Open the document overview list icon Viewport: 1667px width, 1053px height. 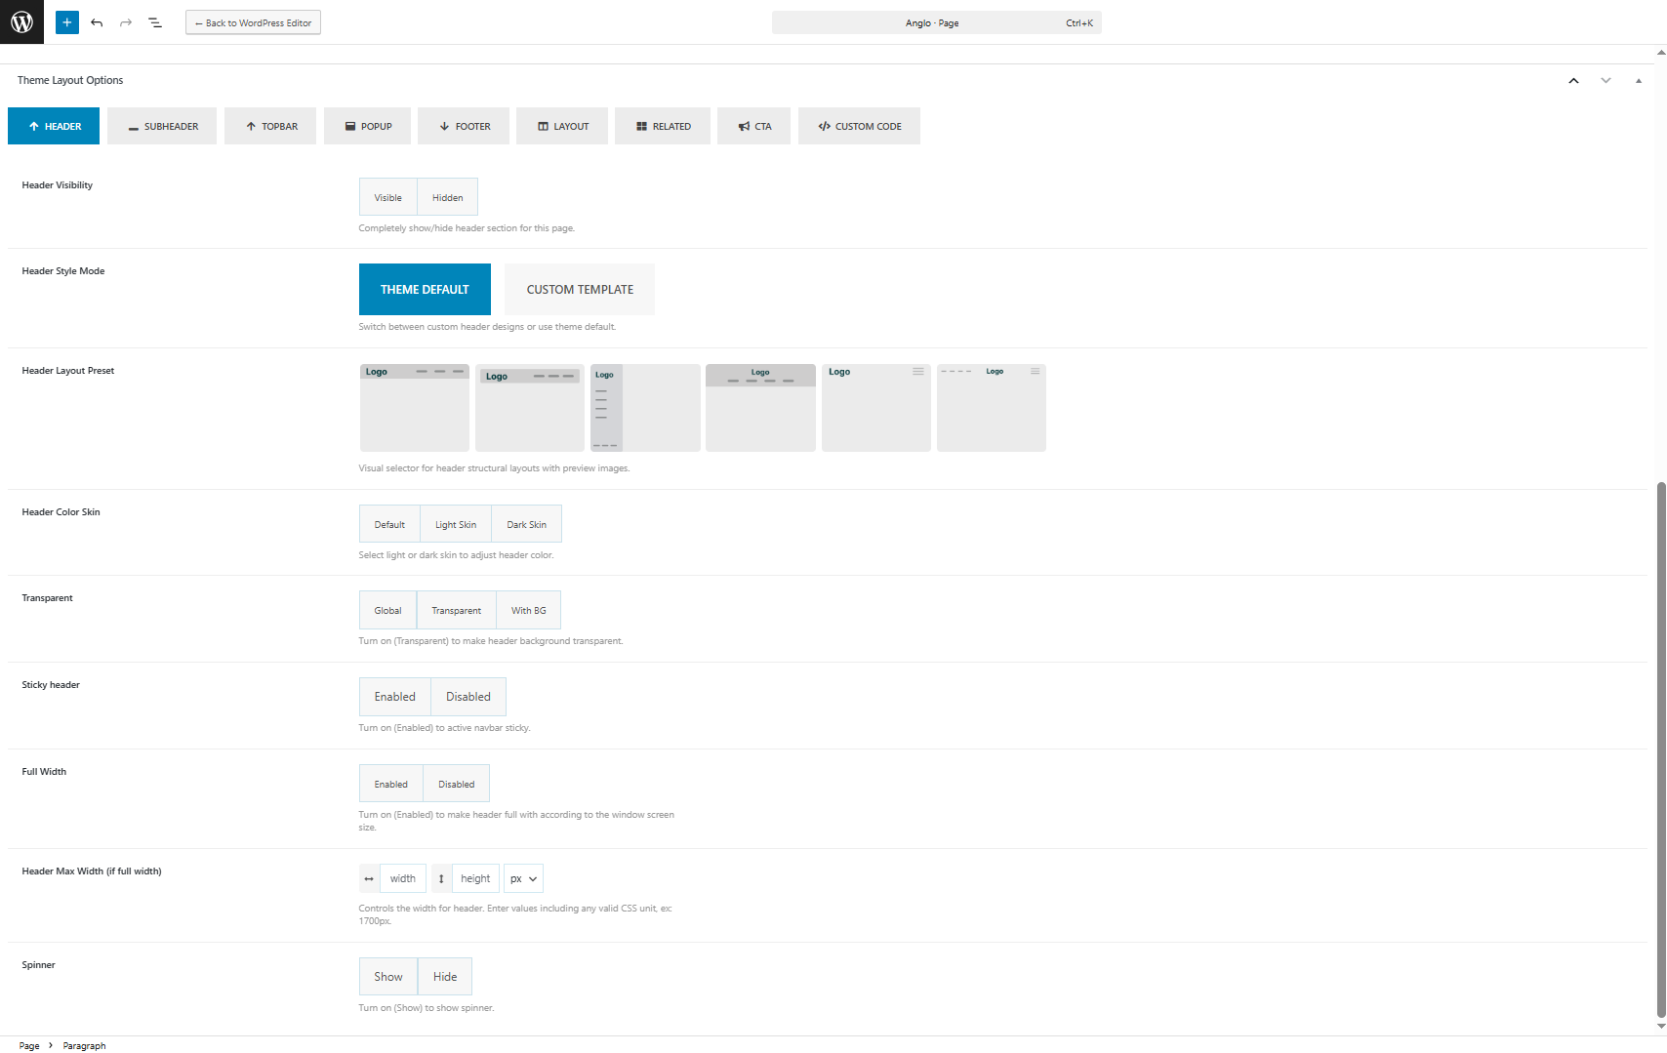155,22
